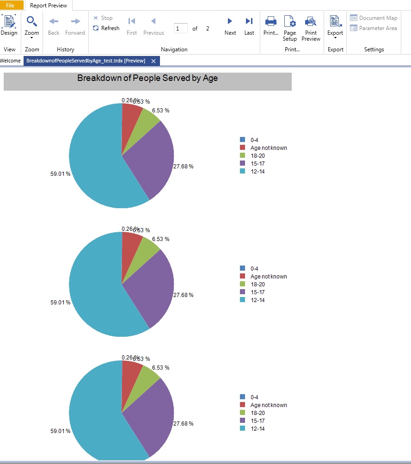411x464 pixels.
Task: Stop report rendering
Action: 103,18
